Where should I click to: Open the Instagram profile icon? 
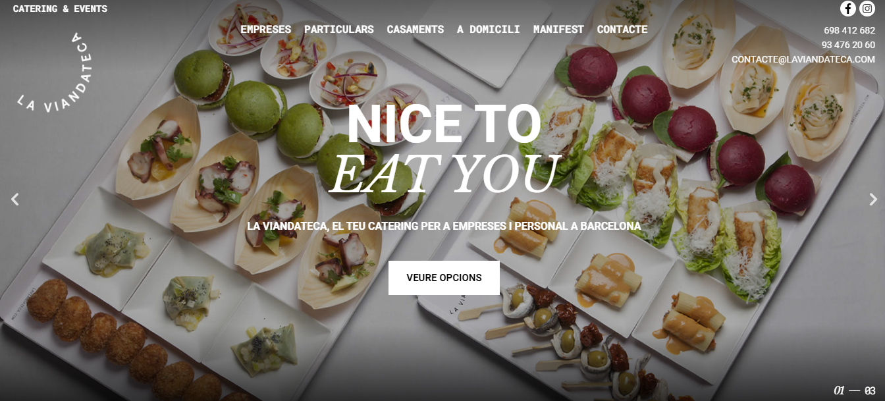point(867,9)
